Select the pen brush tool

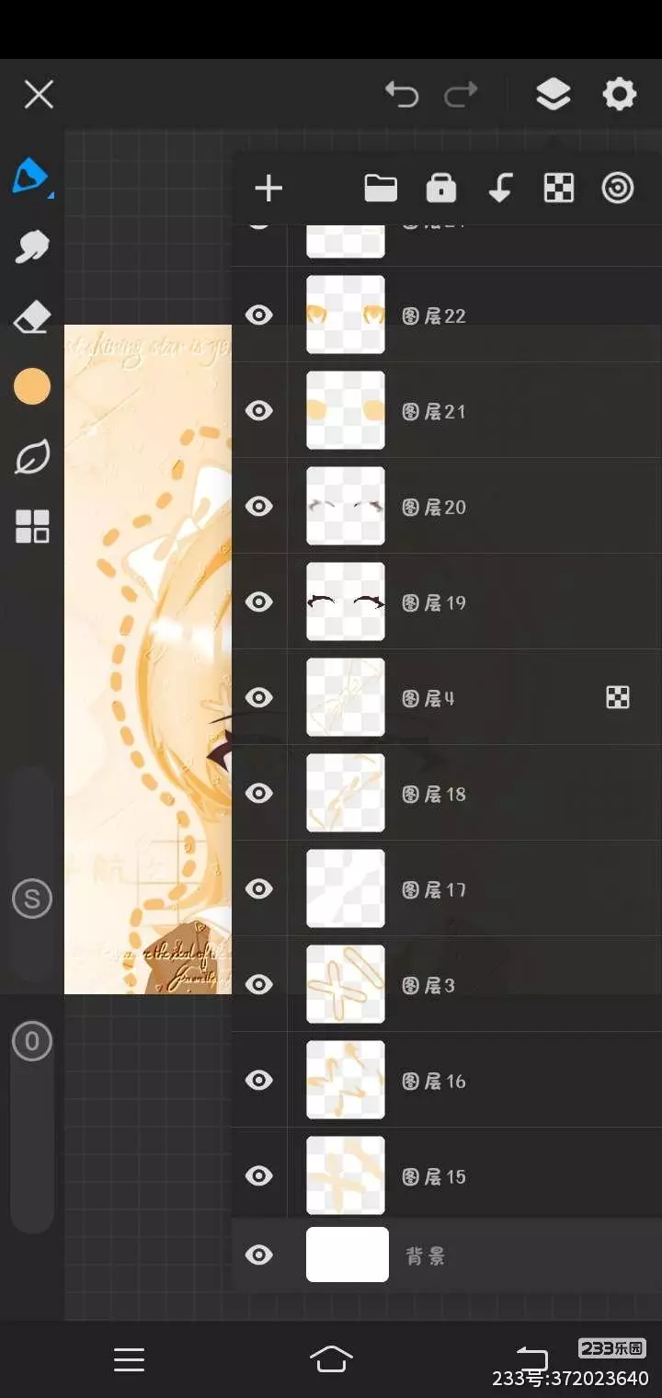31,176
